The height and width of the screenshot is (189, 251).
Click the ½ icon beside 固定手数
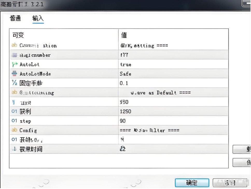click(x=15, y=83)
